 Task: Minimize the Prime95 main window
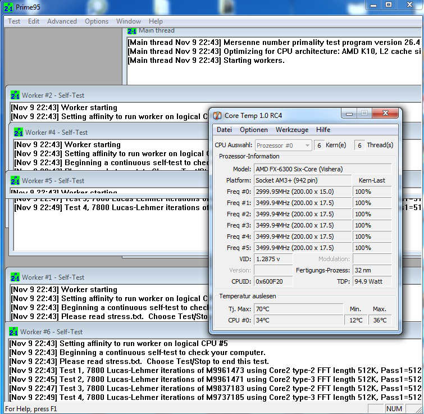[373, 5]
